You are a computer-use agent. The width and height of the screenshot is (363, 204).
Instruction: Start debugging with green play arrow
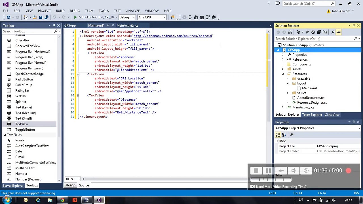[75, 17]
